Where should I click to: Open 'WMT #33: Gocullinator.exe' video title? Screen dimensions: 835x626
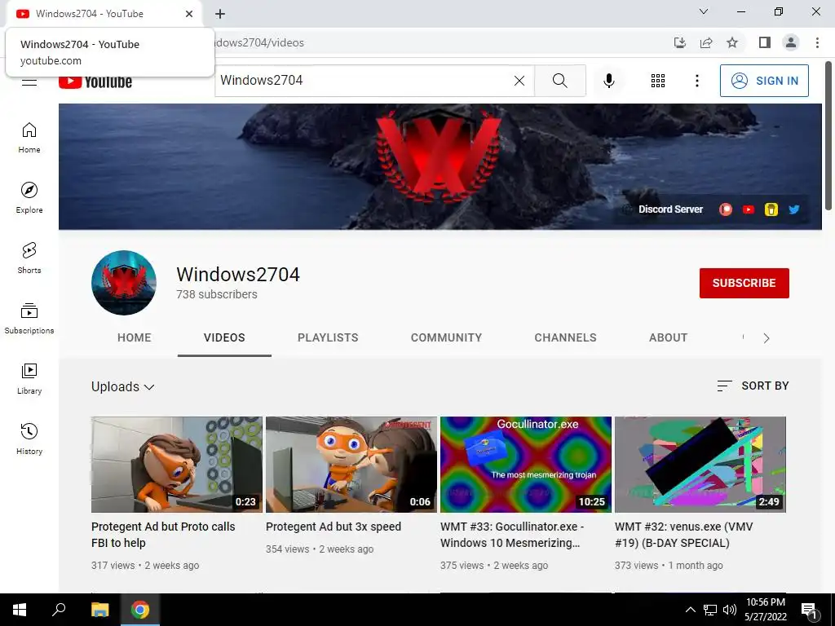pos(512,535)
